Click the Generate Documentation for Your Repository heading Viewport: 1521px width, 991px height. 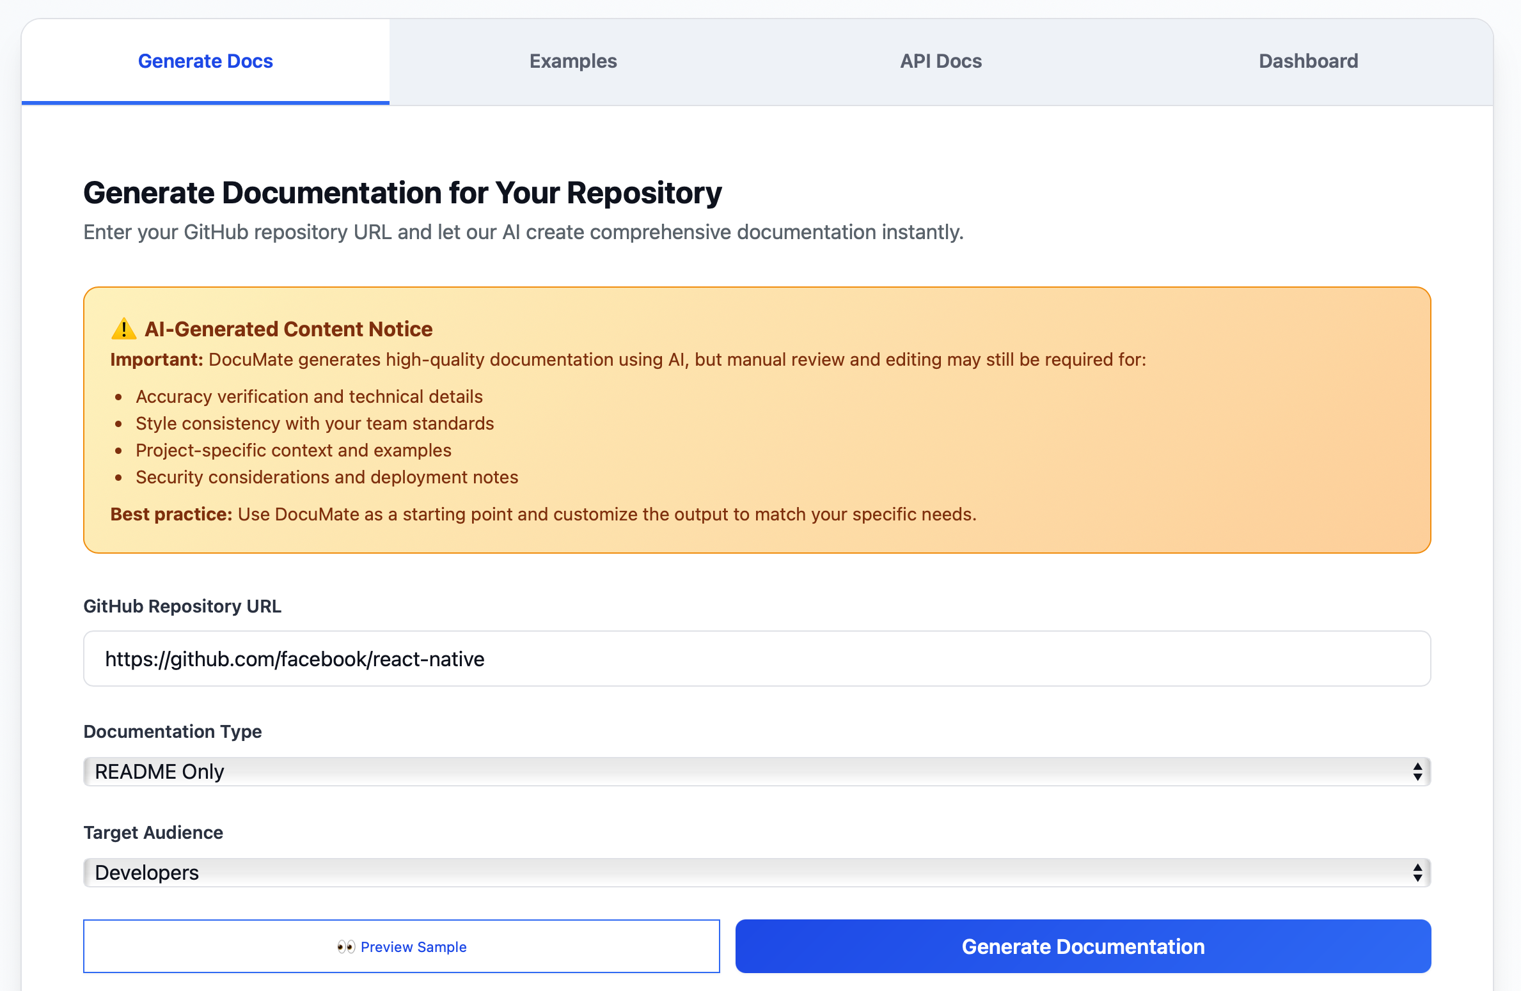tap(402, 193)
